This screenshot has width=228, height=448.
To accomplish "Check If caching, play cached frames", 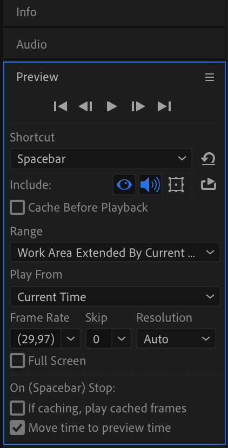I will pos(17,408).
